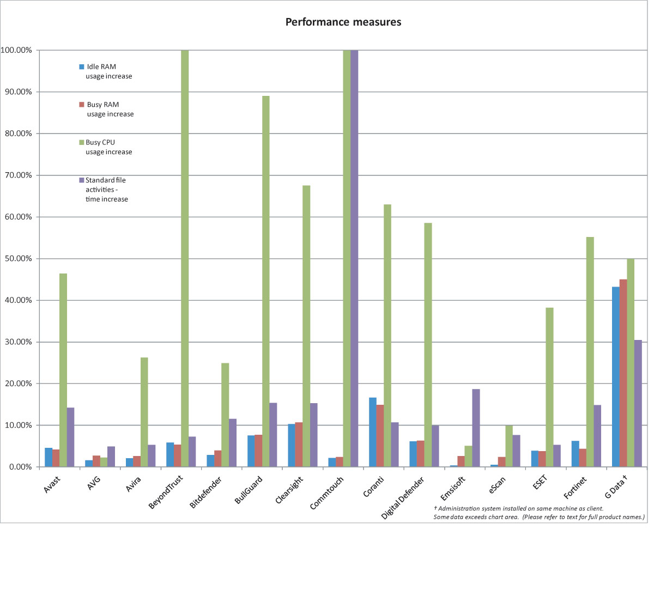Select the Avast x-axis category label
Image resolution: width=654 pixels, height=608 pixels.
tap(52, 484)
